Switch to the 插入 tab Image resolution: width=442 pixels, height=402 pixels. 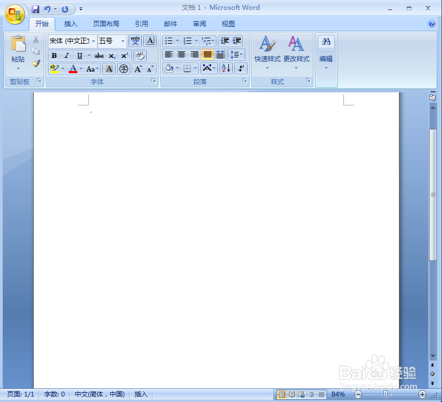tap(70, 24)
